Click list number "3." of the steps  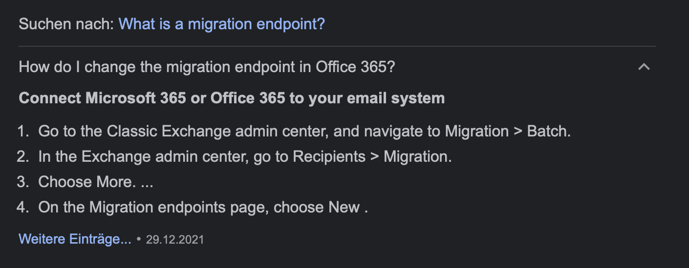[x=23, y=182]
